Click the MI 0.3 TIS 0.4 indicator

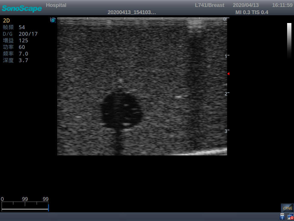[x=252, y=12]
